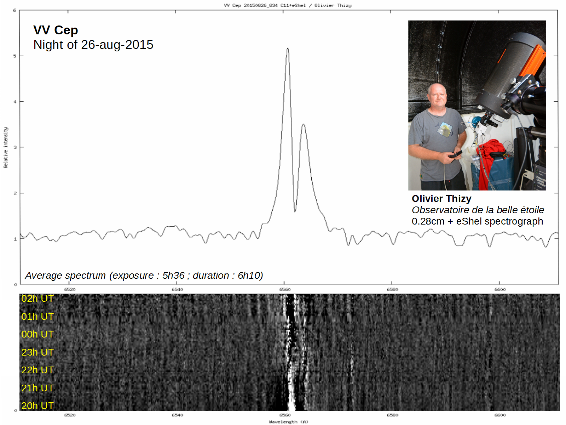Click the small plot header title at top
Screen dimensions: 566x425
click(x=288, y=5)
